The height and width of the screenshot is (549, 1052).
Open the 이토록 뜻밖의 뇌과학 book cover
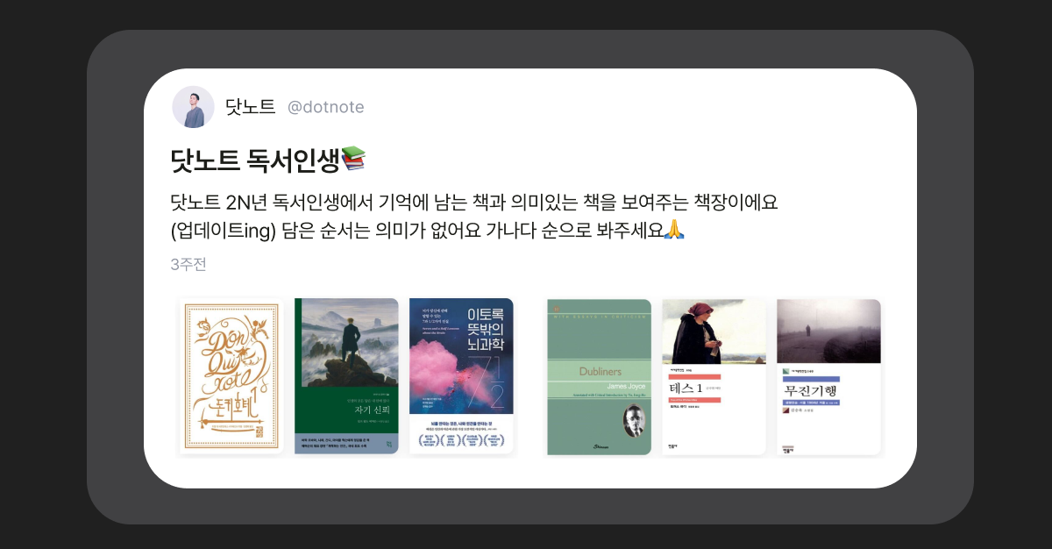point(461,376)
